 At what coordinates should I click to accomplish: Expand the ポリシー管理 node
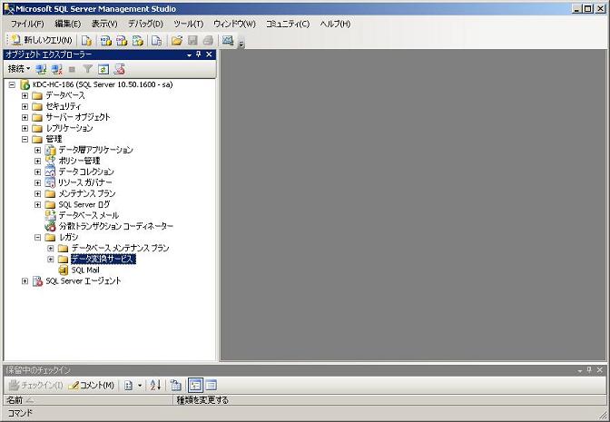(x=38, y=161)
